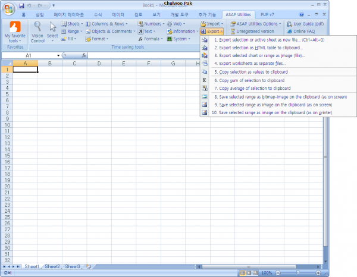Open the Range dropdown

point(72,32)
